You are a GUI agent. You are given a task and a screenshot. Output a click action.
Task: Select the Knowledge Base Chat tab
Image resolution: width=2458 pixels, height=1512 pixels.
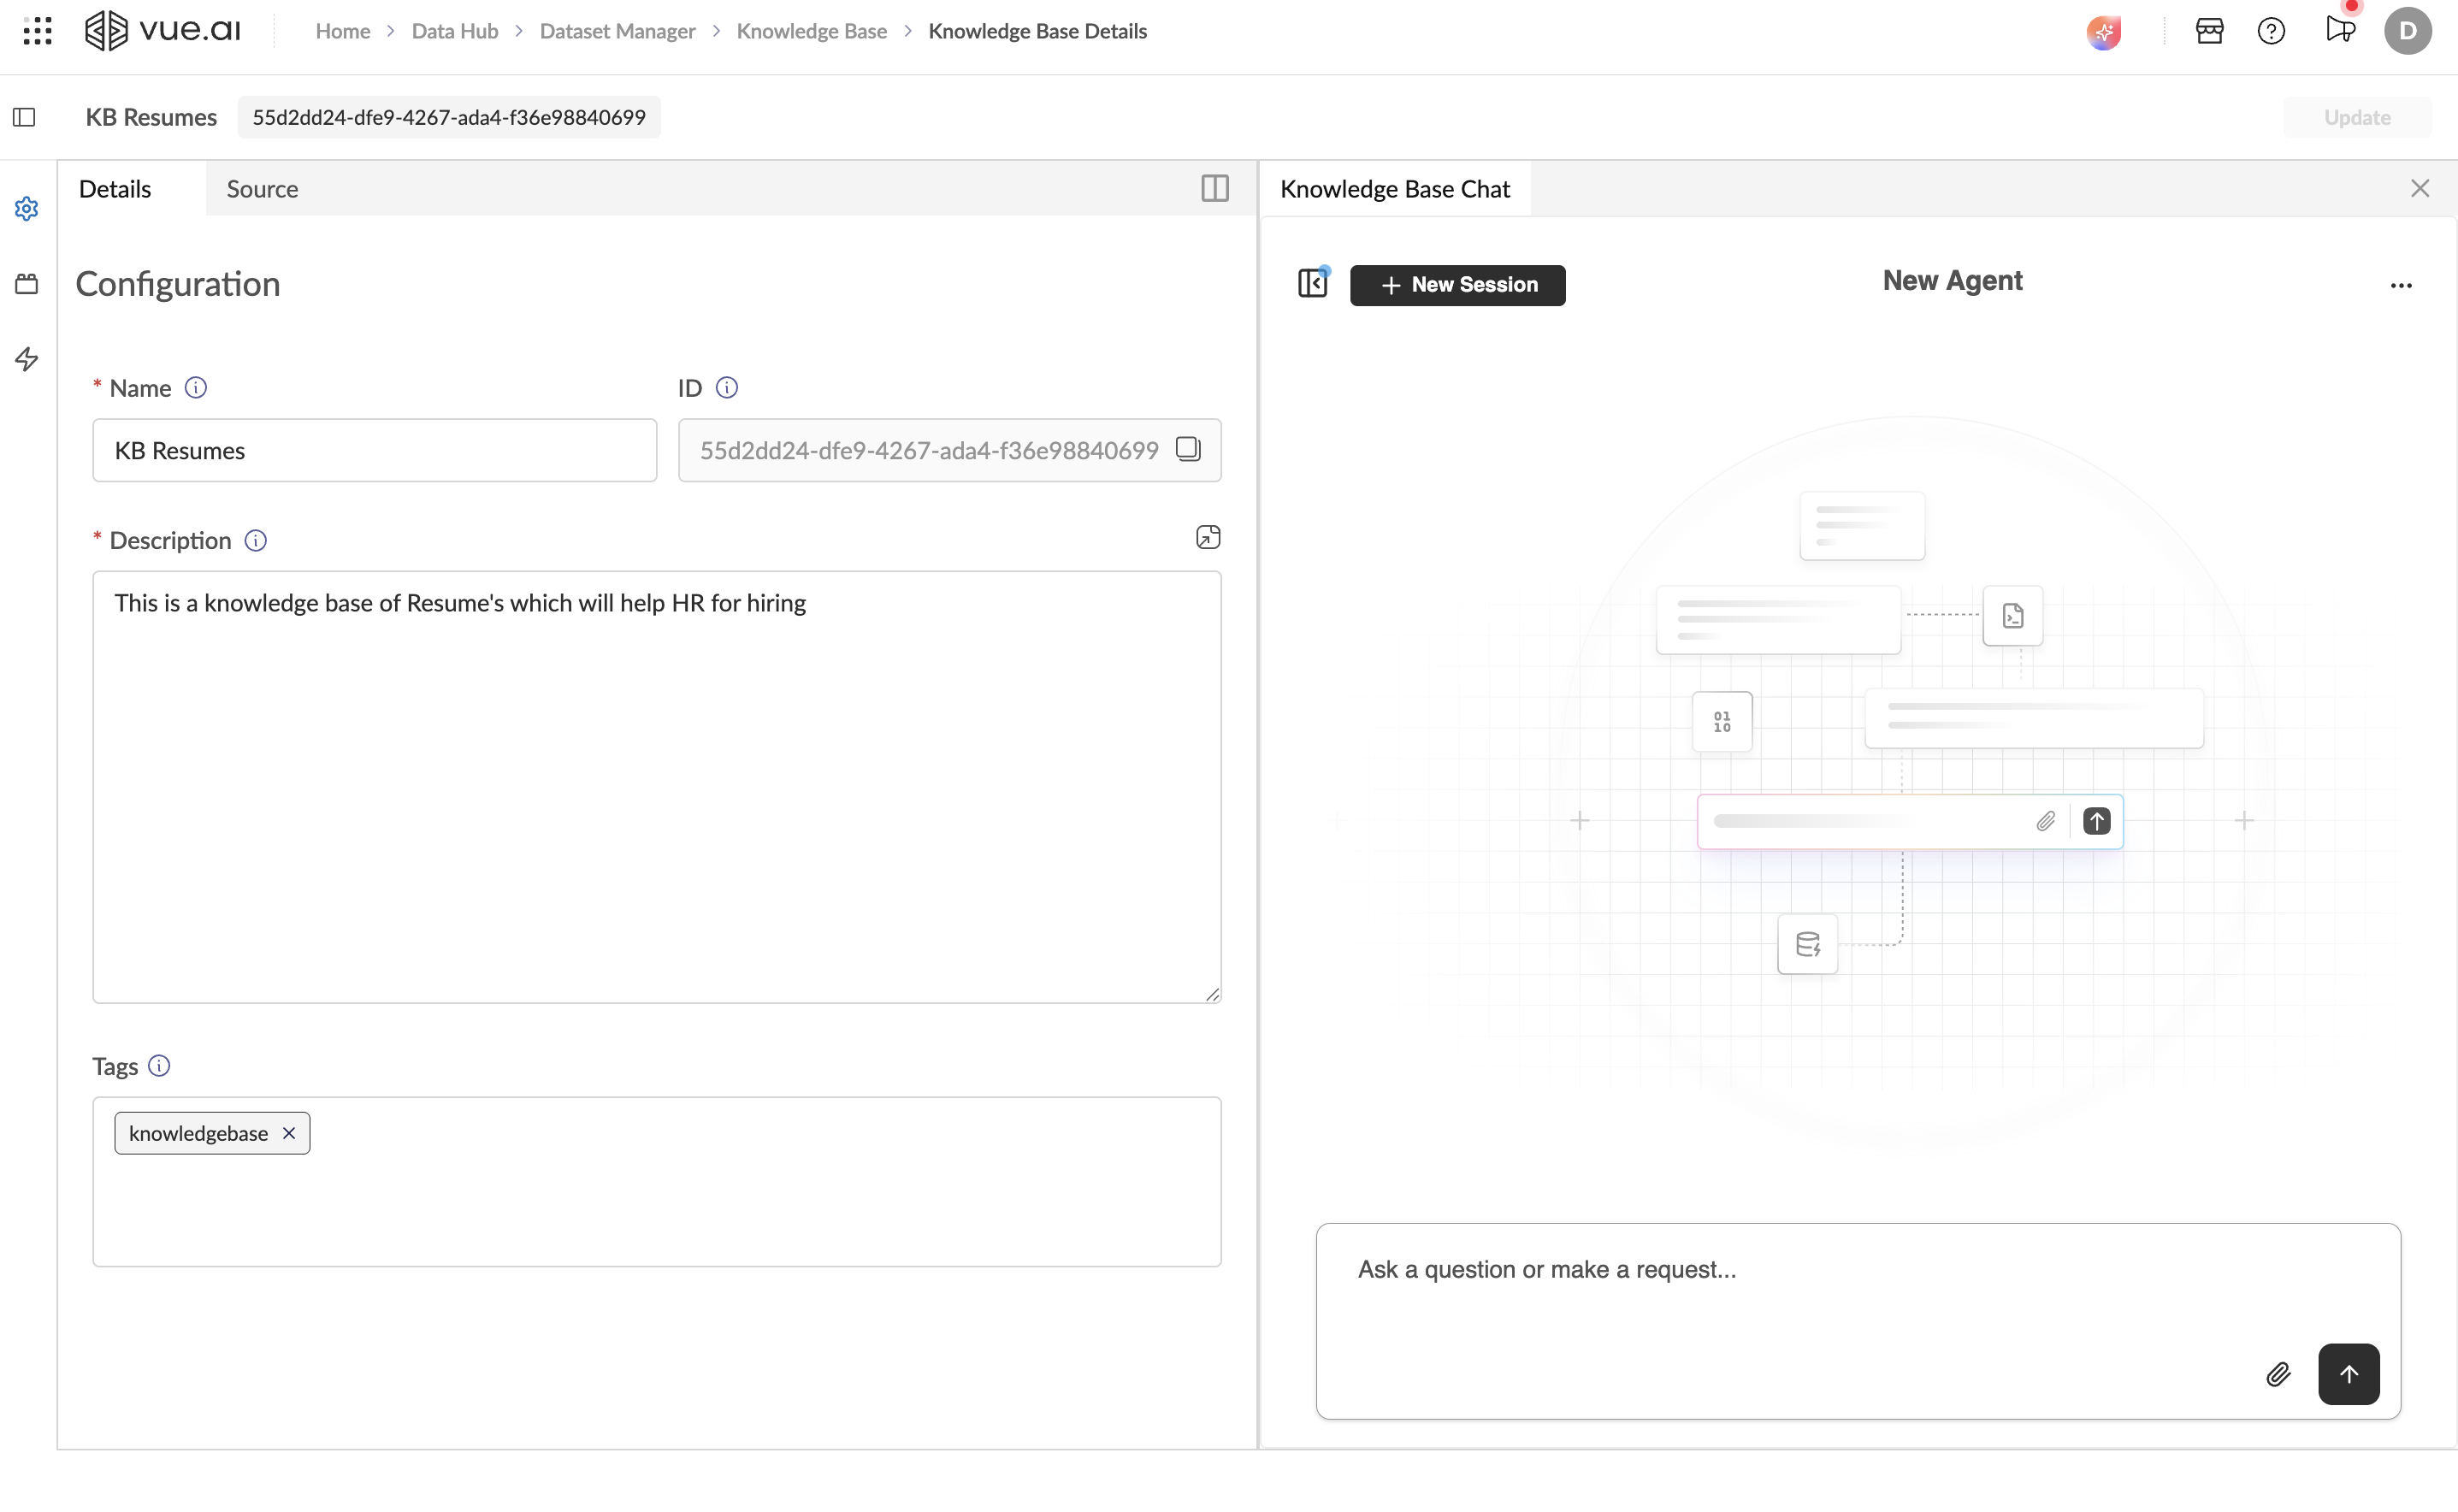pyautogui.click(x=1394, y=188)
